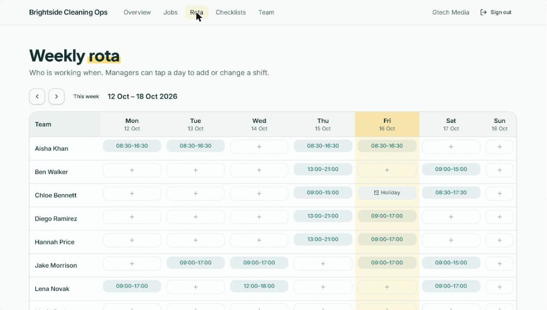Click the Sign out button
Screen dimensions: 547x310
[x=496, y=12]
